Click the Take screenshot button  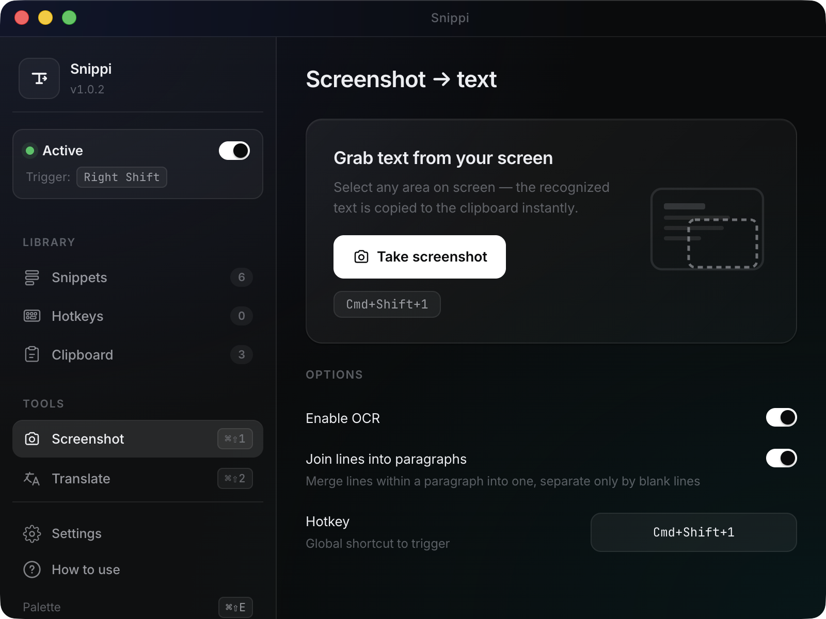point(420,257)
